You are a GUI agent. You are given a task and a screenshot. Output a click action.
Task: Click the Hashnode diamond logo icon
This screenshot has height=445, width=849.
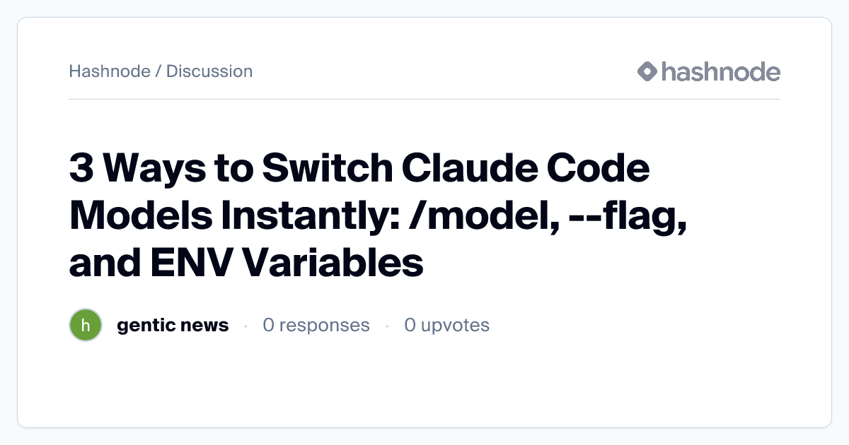pos(647,71)
